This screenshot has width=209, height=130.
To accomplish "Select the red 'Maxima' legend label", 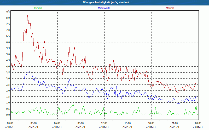I will click(x=170, y=8).
